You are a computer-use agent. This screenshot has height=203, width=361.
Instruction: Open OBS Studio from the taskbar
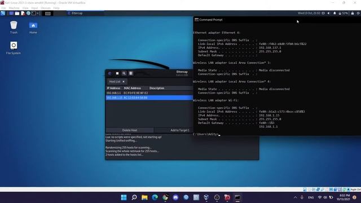(217, 197)
